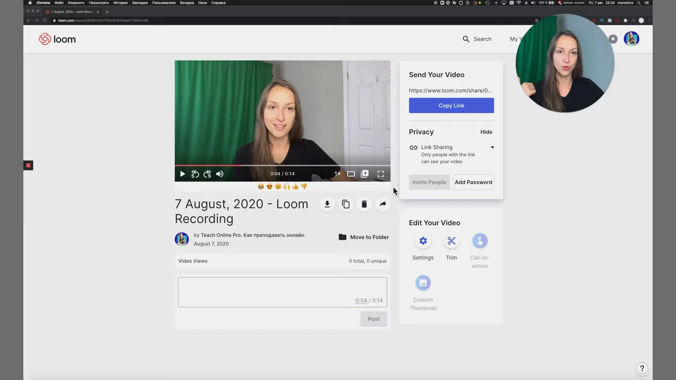Open Chrome menu in menu bar
This screenshot has width=676, height=380.
point(43,3)
